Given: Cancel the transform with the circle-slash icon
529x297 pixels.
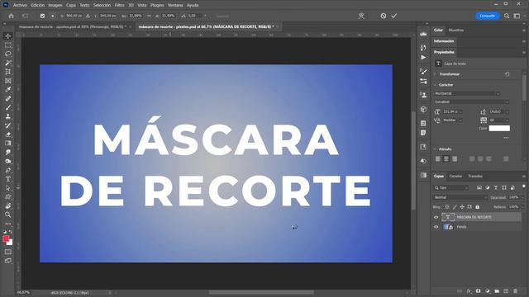Looking at the screenshot, I should pos(384,16).
